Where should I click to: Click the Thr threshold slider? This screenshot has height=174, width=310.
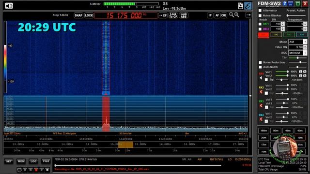click(x=297, y=58)
